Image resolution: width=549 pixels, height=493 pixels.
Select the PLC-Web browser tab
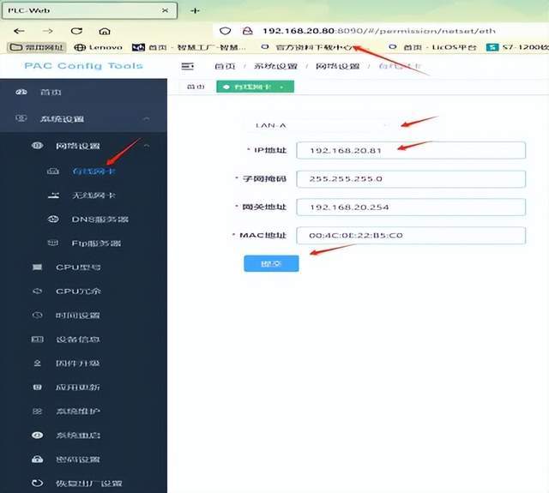(89, 10)
